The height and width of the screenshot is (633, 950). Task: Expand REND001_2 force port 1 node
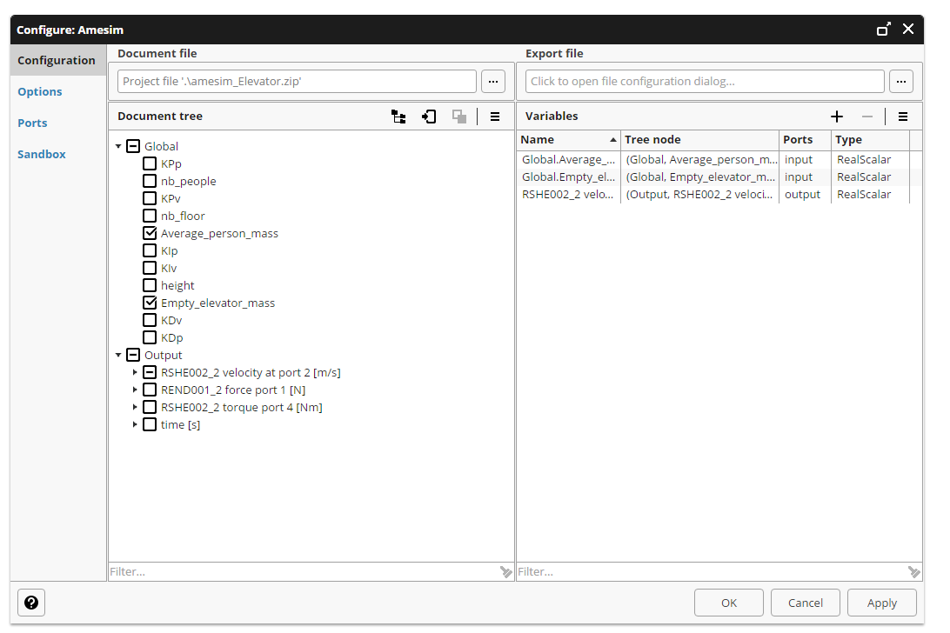coord(135,390)
